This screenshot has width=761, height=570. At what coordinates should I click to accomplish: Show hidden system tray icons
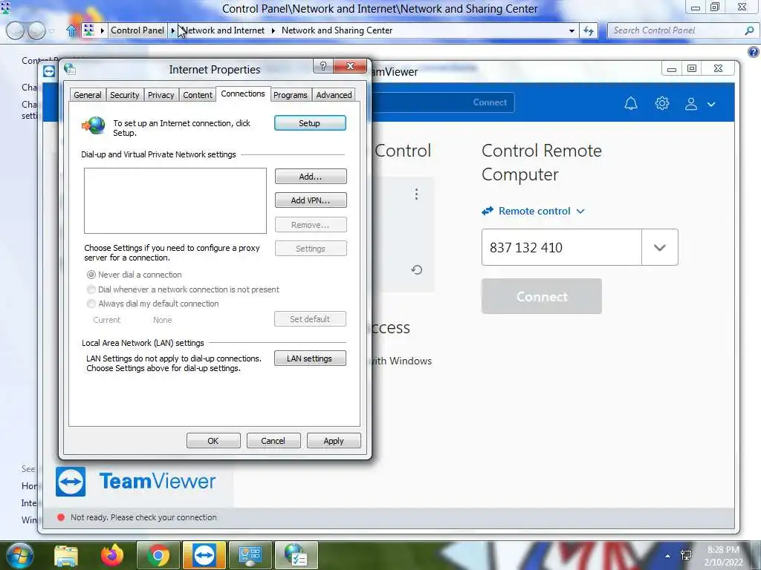click(x=668, y=555)
